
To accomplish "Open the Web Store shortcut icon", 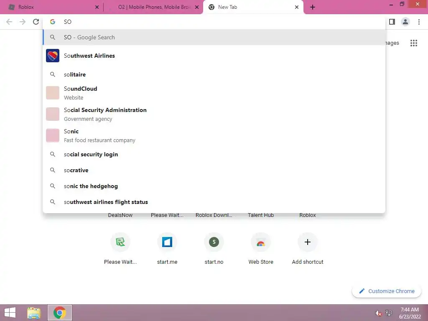I will (261, 242).
